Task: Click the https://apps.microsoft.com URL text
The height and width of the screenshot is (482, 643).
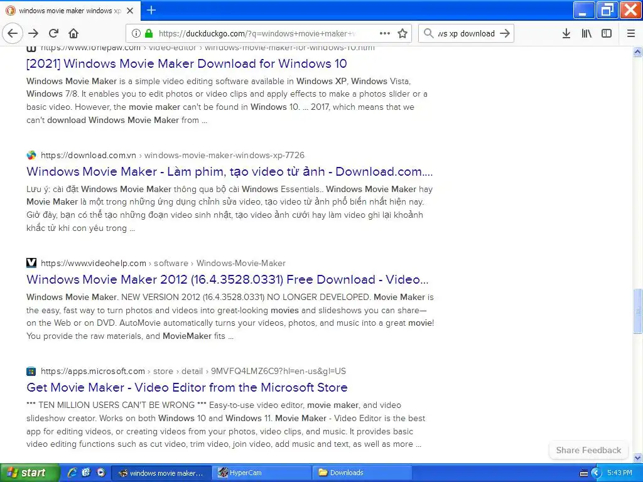Action: point(93,372)
